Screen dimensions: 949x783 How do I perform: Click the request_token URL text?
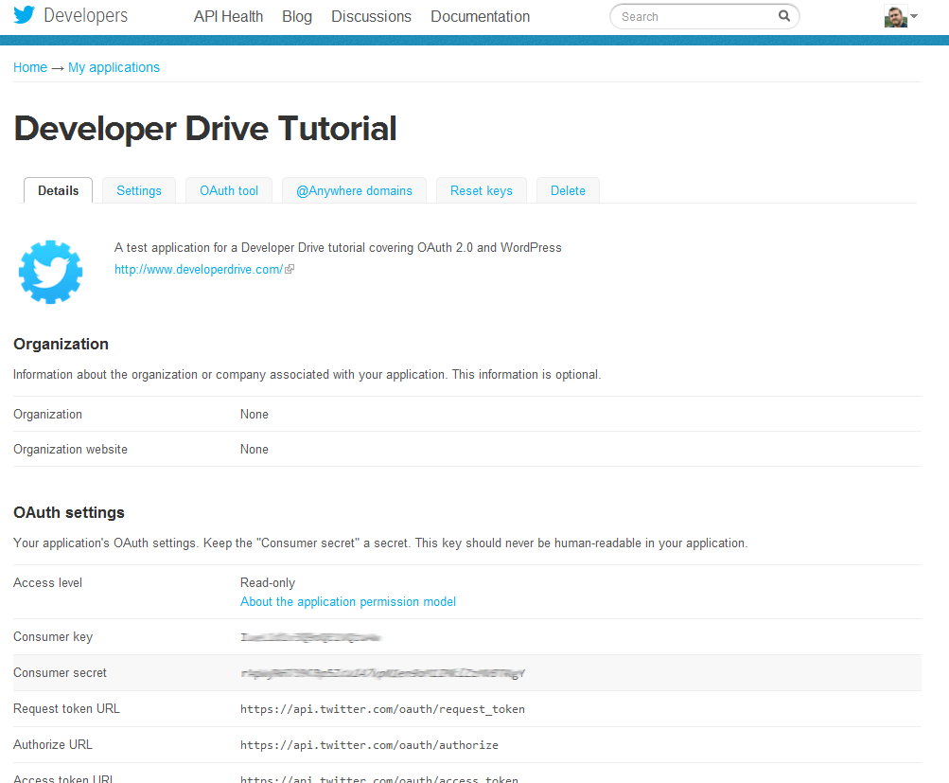click(382, 709)
